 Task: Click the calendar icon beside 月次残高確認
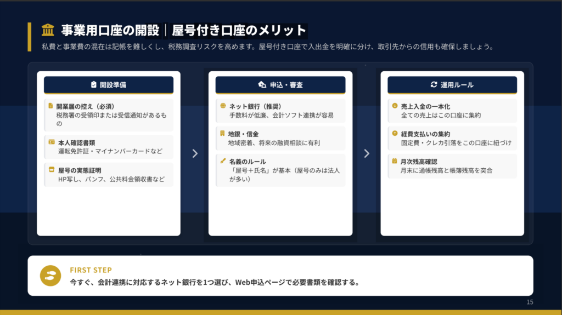tap(395, 162)
